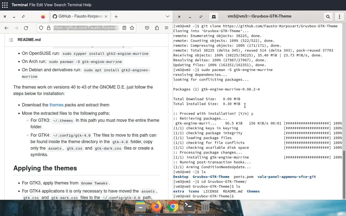
Task: Click the tracking protection shield icon
Action: (41, 28)
